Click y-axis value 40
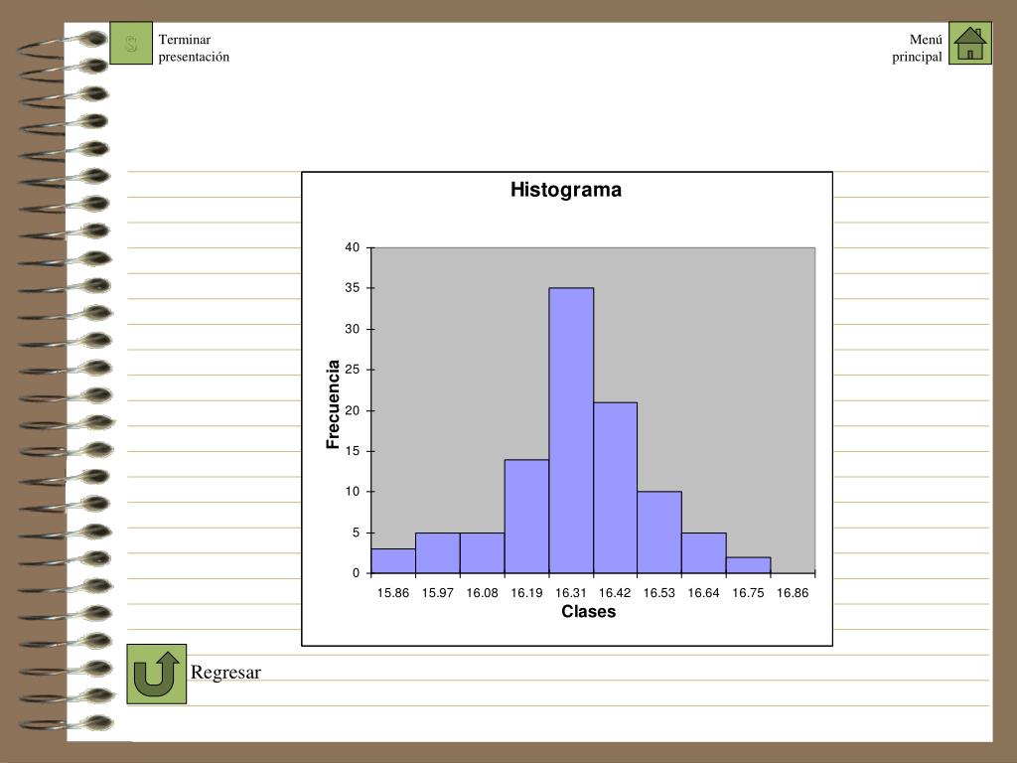 pyautogui.click(x=353, y=247)
